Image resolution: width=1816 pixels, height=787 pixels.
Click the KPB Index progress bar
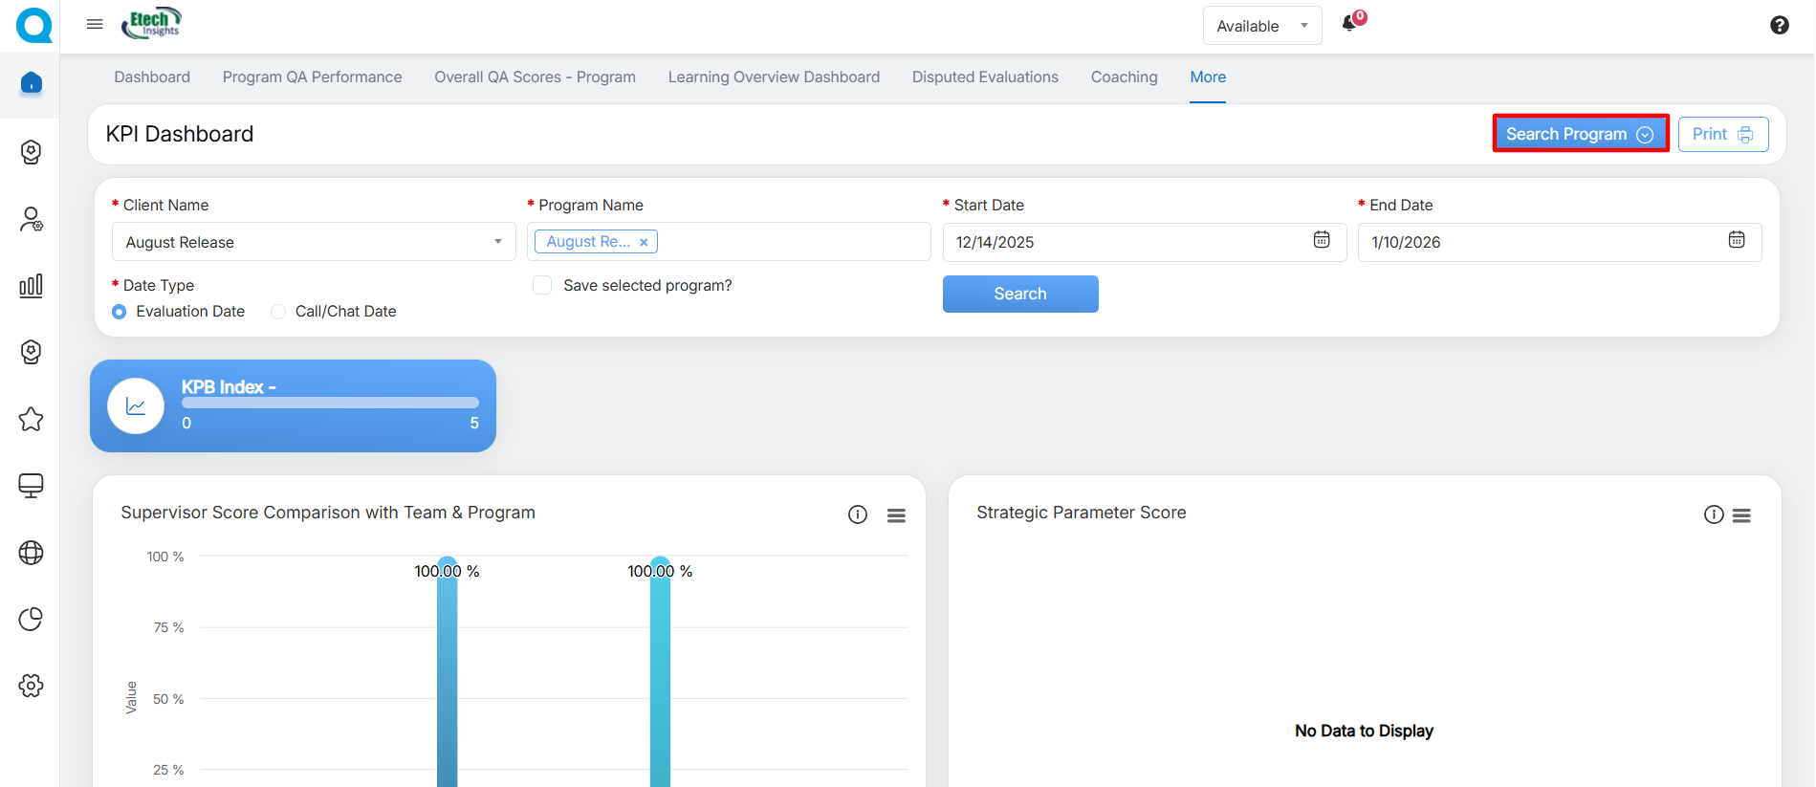(x=330, y=404)
